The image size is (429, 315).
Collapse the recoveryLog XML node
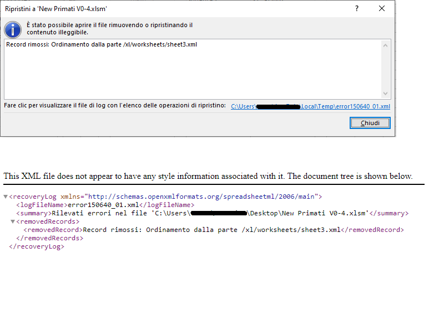6,197
